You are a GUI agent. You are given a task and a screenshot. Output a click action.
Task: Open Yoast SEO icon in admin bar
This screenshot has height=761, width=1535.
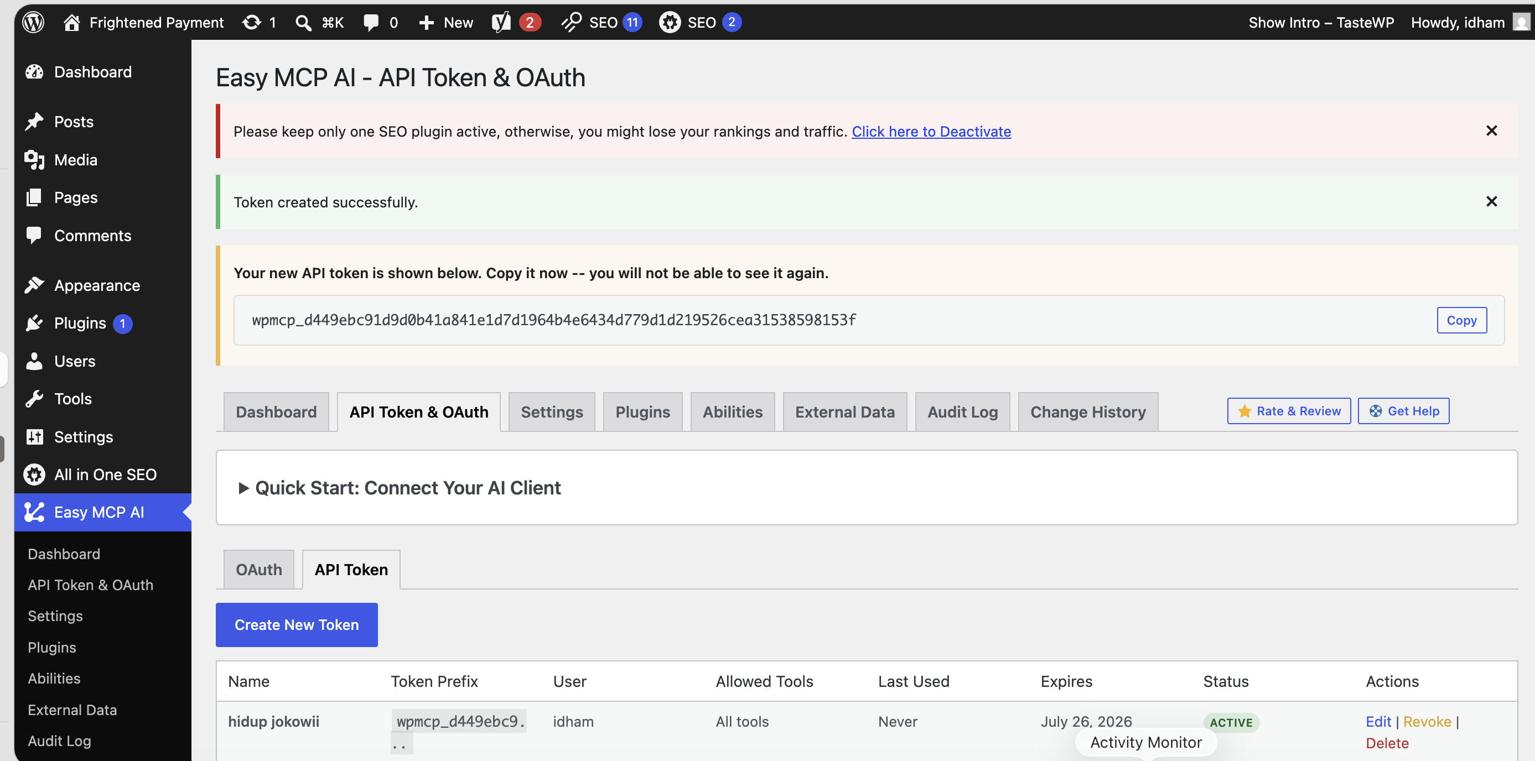coord(501,22)
